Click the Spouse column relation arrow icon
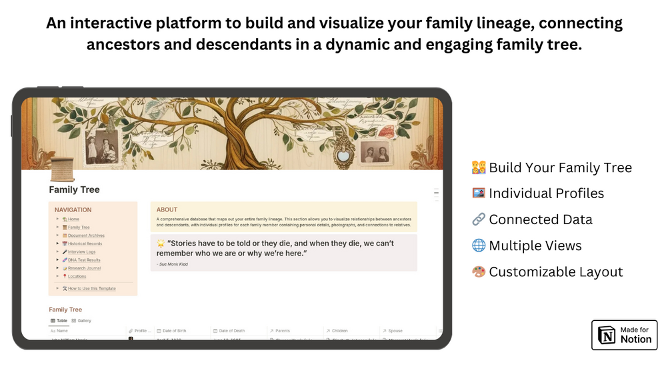The height and width of the screenshot is (377, 670). (x=385, y=331)
